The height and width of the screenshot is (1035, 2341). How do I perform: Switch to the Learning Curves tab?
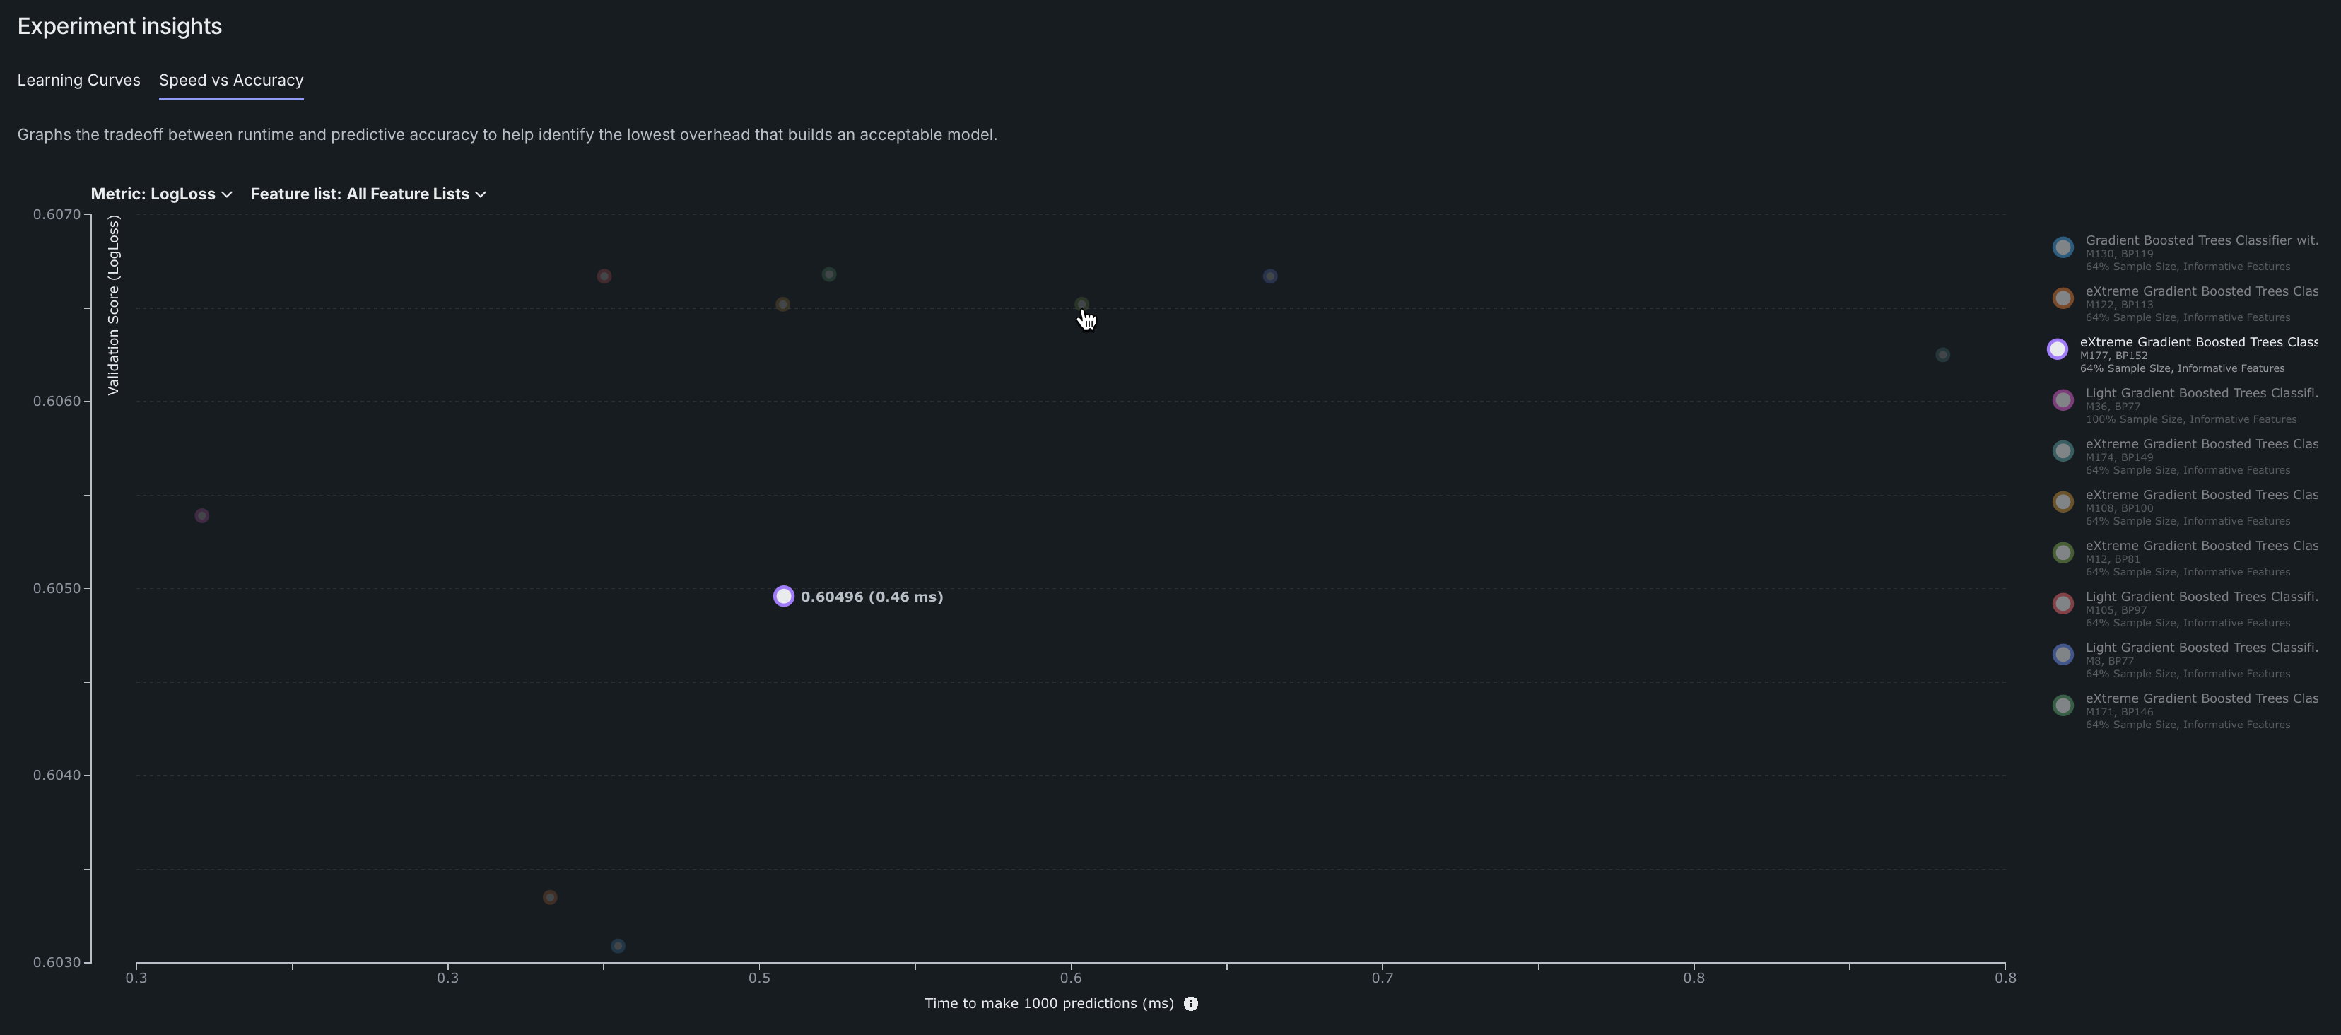[x=78, y=80]
